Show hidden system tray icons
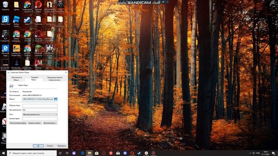 [250, 153]
